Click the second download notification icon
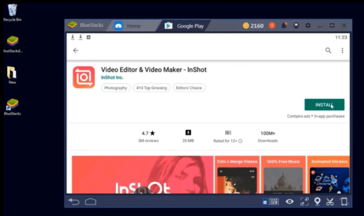The image size is (364, 216). click(81, 37)
